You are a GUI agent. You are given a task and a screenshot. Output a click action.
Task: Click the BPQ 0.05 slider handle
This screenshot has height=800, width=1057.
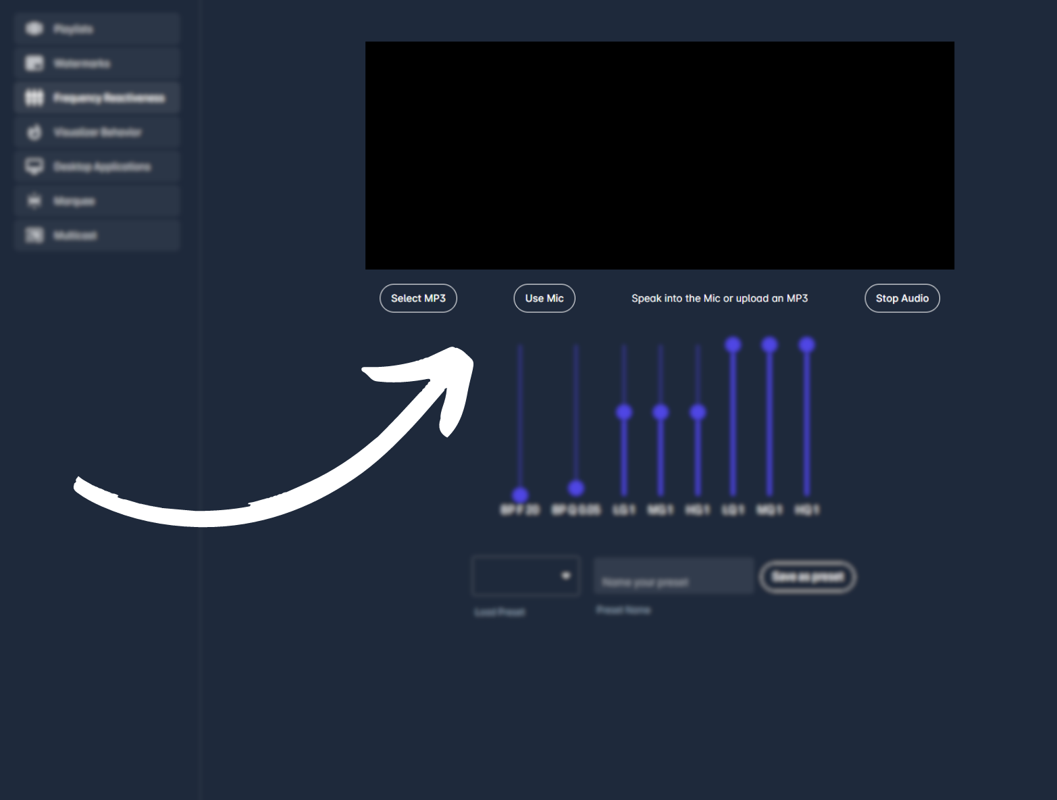point(576,487)
